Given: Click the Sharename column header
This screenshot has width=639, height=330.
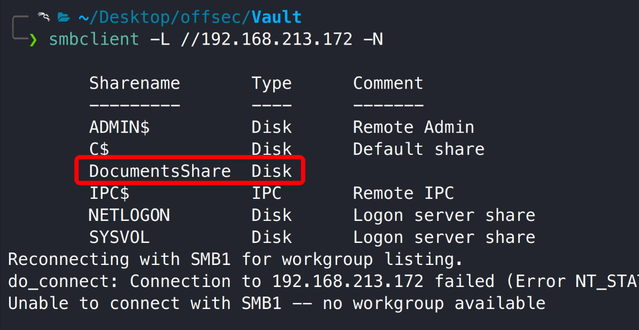Looking at the screenshot, I should (x=134, y=83).
